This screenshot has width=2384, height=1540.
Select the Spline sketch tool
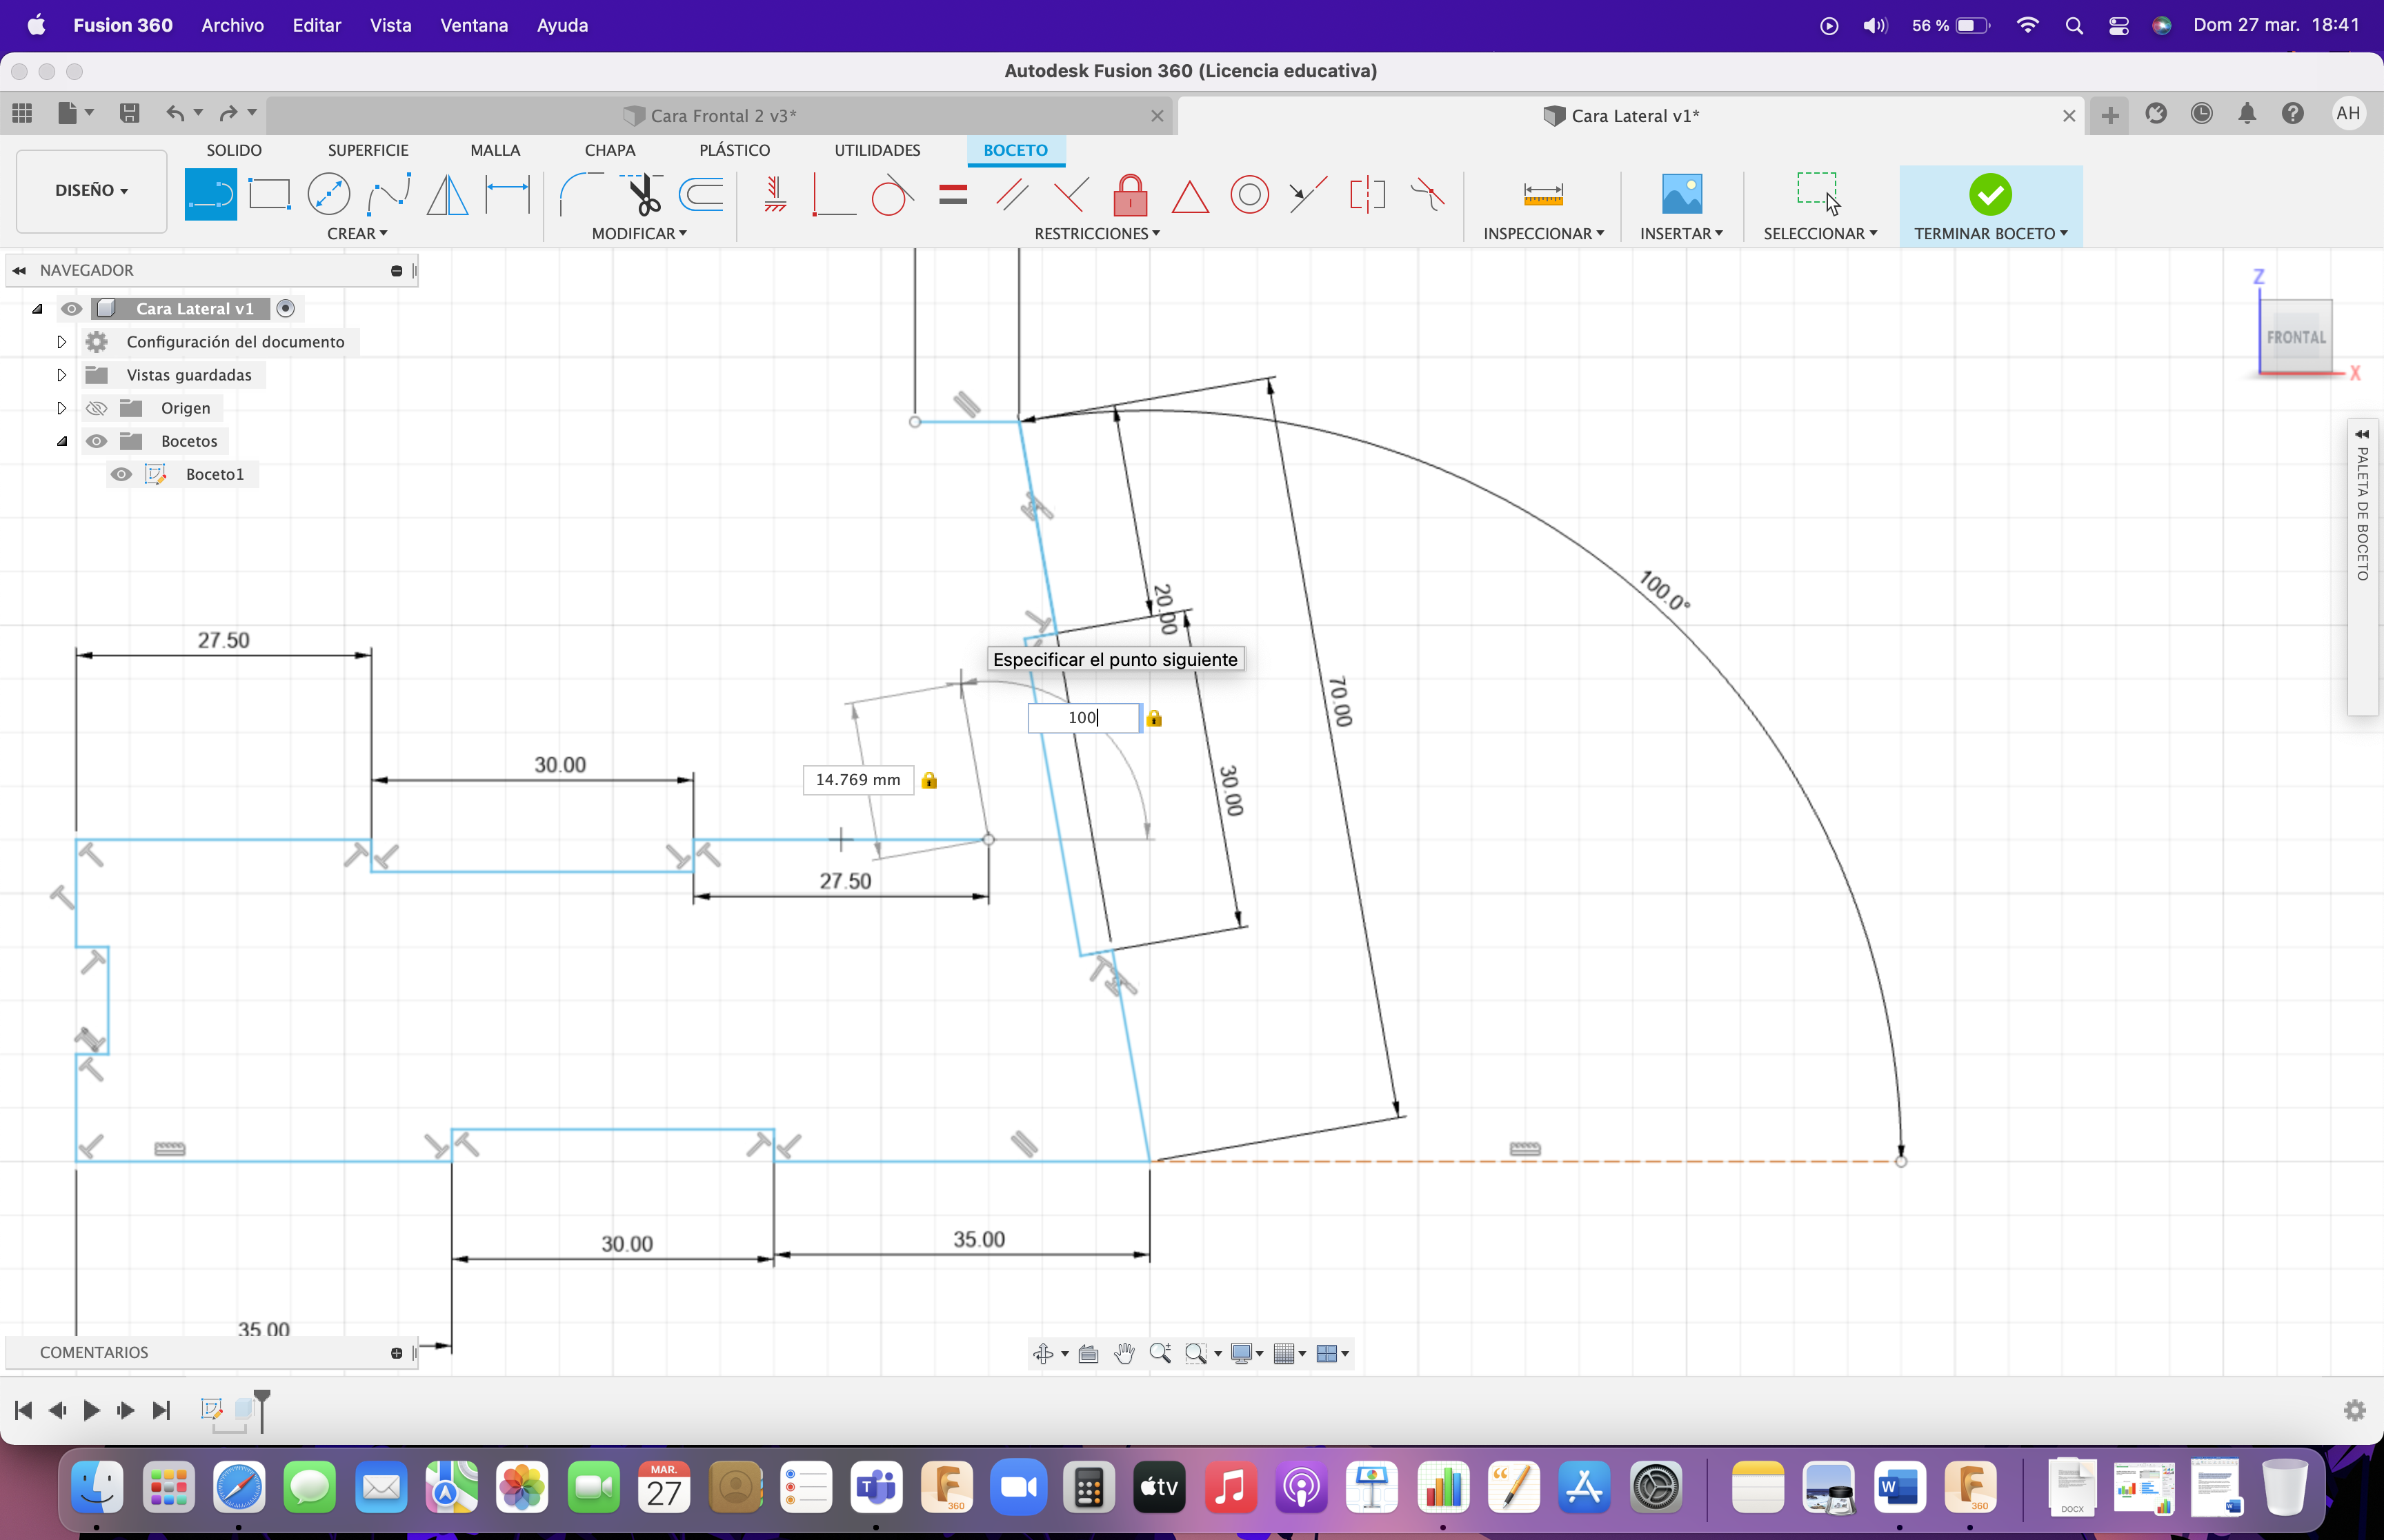(388, 194)
